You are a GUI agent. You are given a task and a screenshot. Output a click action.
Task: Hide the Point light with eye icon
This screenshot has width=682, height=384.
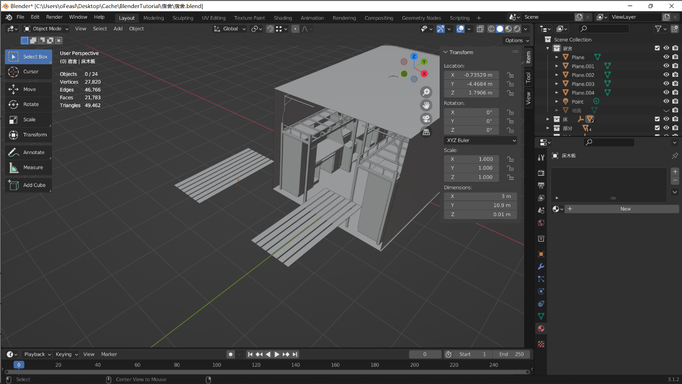pos(666,102)
